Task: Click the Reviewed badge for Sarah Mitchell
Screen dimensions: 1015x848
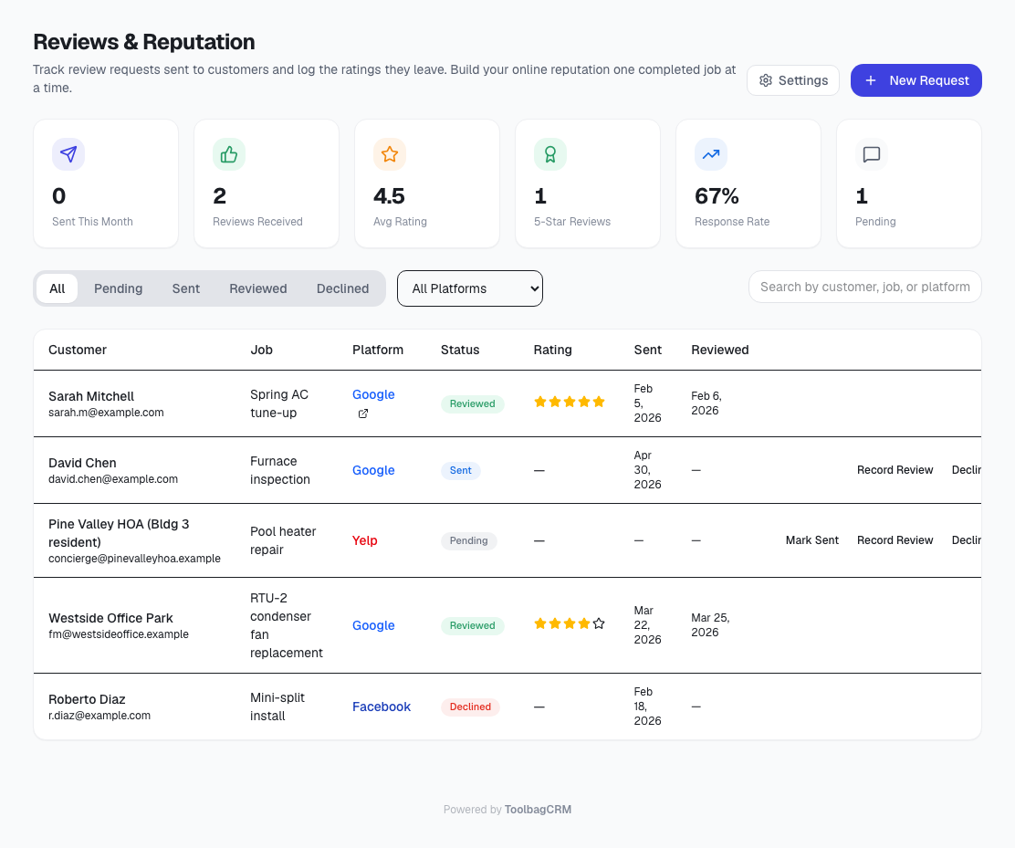Action: (x=473, y=404)
